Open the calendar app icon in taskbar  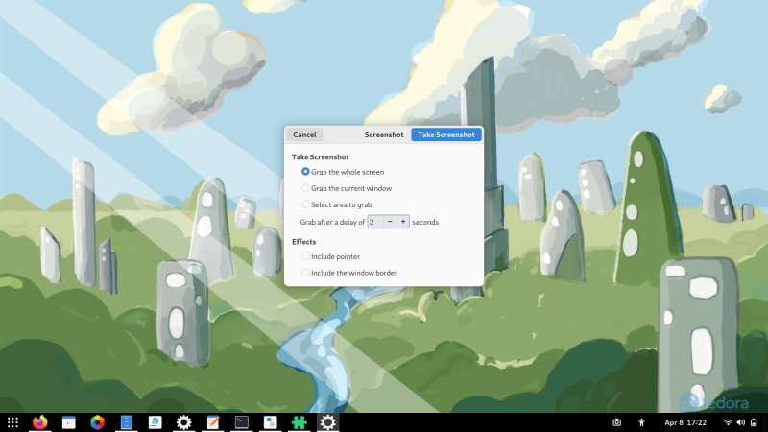click(x=68, y=422)
